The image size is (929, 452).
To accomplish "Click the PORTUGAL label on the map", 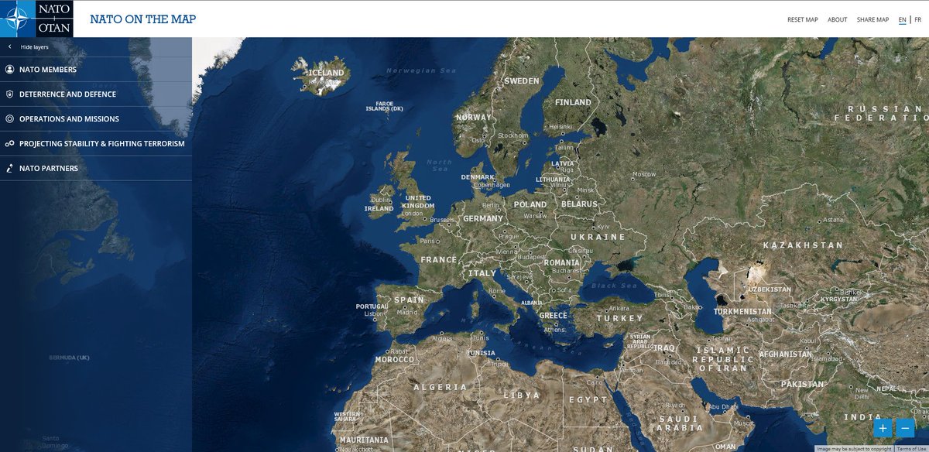I will 372,306.
